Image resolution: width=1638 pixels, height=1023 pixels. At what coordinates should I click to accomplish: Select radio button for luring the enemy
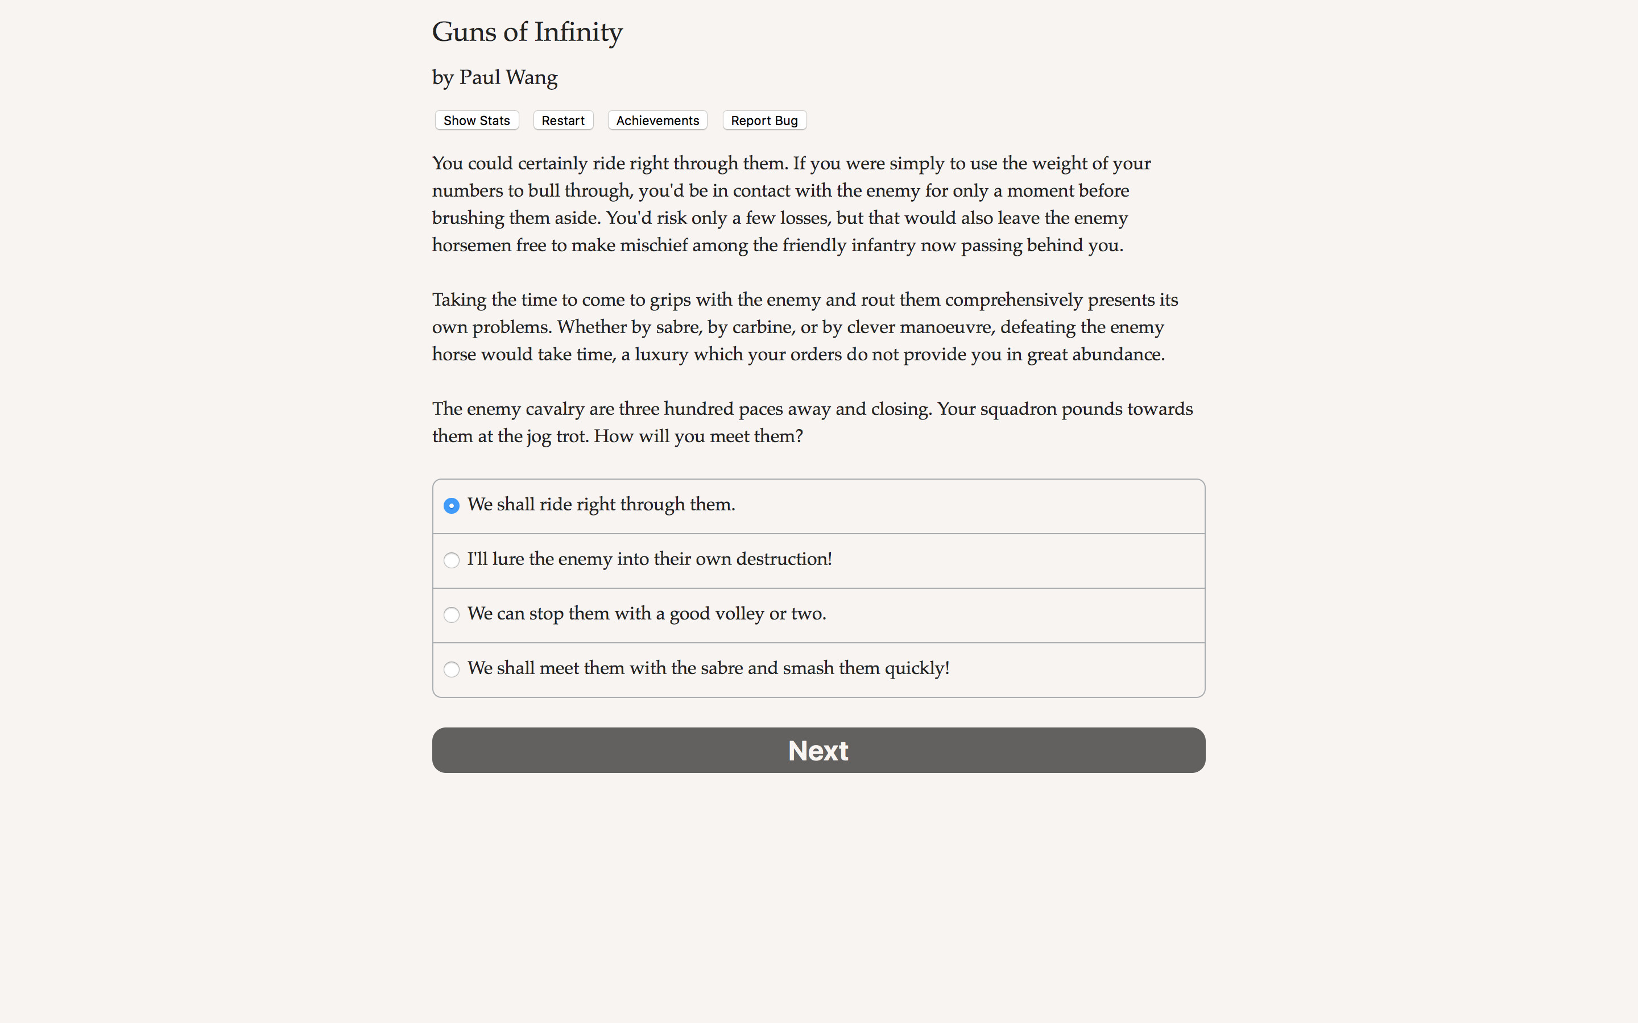[452, 560]
